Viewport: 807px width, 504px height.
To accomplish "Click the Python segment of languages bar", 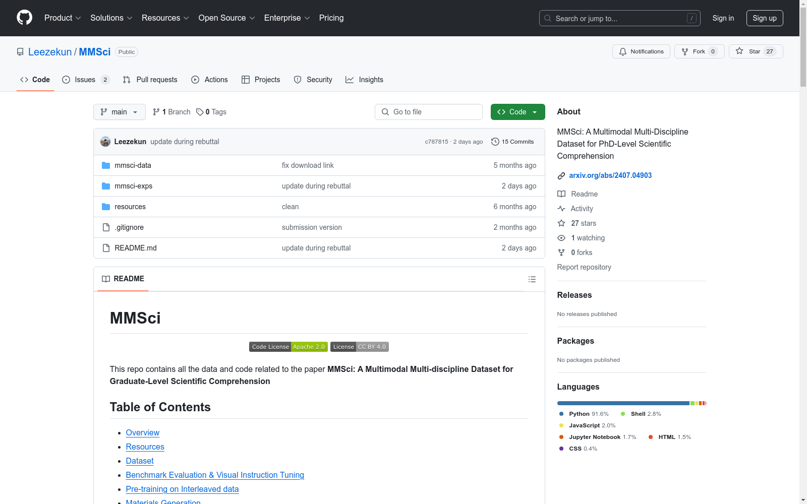I will 623,403.
